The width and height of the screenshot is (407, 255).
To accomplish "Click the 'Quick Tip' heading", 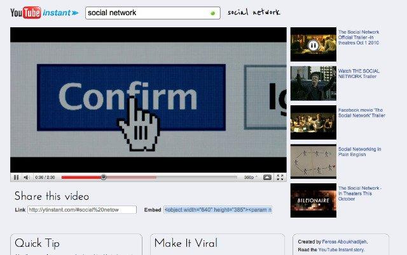I will [x=37, y=244].
